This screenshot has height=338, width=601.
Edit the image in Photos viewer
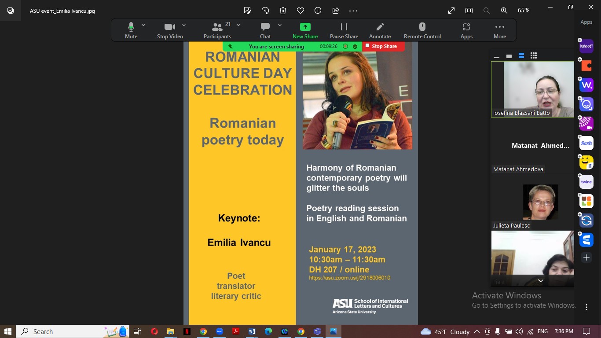coord(248,11)
